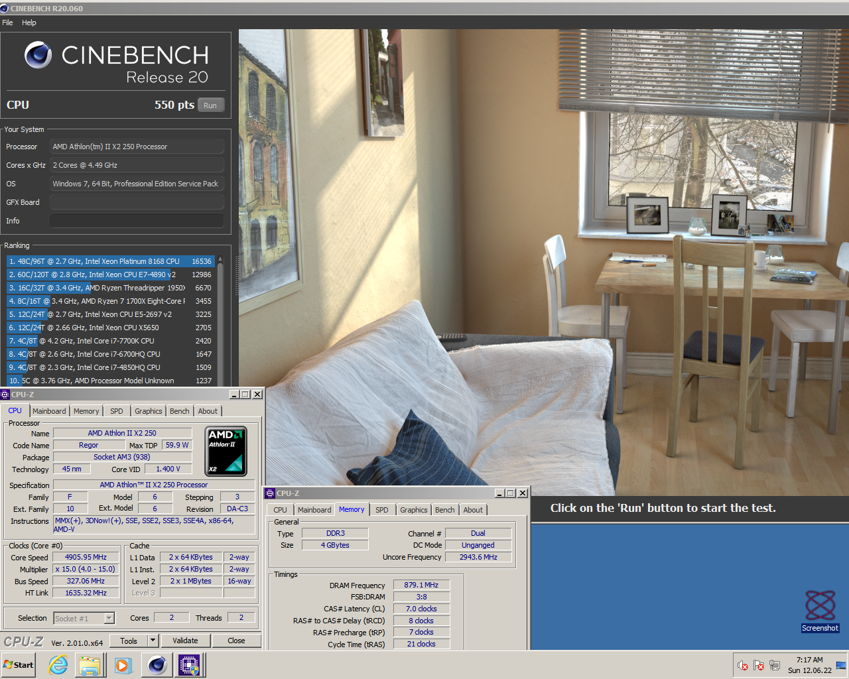Viewport: 849px width, 679px height.
Task: Open the Tools dropdown arrow in CPU-Z
Action: click(153, 641)
